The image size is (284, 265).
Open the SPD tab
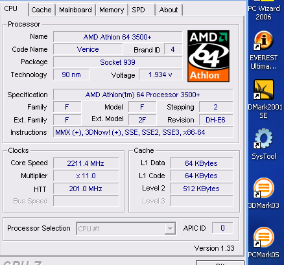tap(138, 10)
